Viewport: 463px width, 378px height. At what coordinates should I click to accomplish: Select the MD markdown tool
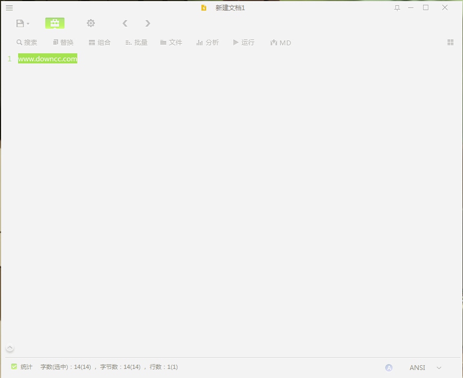click(280, 42)
